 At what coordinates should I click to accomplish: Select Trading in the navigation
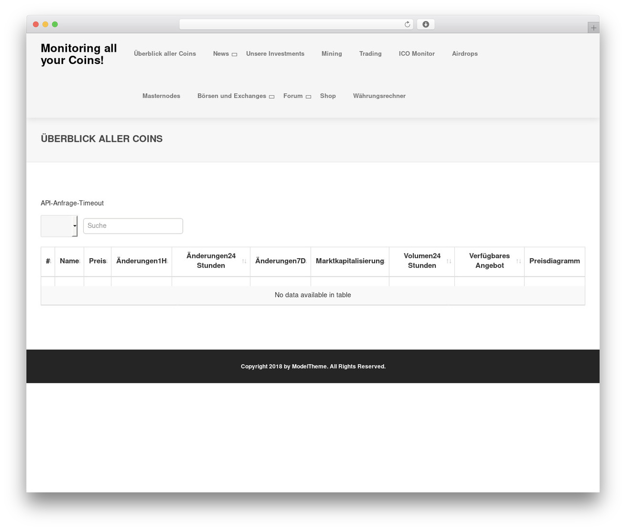[370, 54]
